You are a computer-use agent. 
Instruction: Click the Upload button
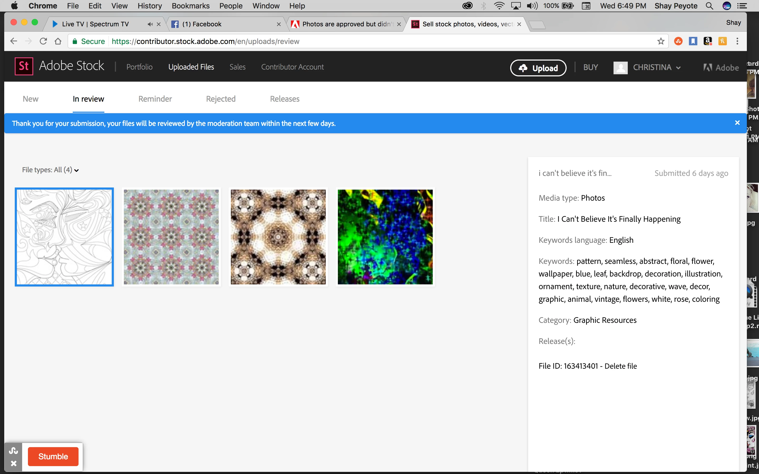(x=538, y=68)
